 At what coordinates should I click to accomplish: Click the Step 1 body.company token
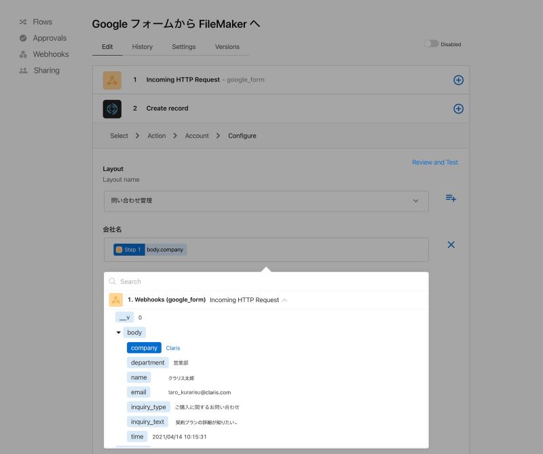point(150,250)
